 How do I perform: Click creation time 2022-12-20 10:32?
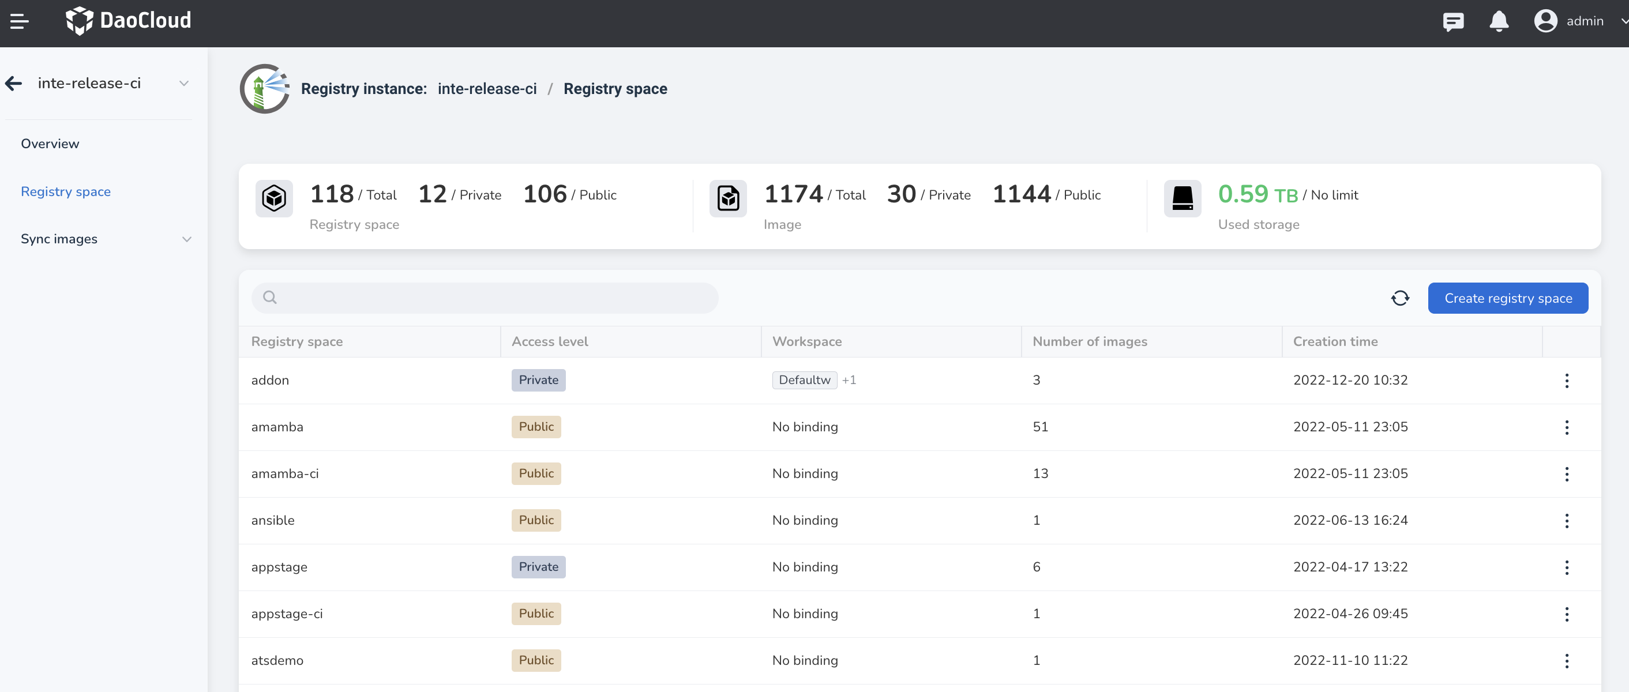click(1350, 380)
